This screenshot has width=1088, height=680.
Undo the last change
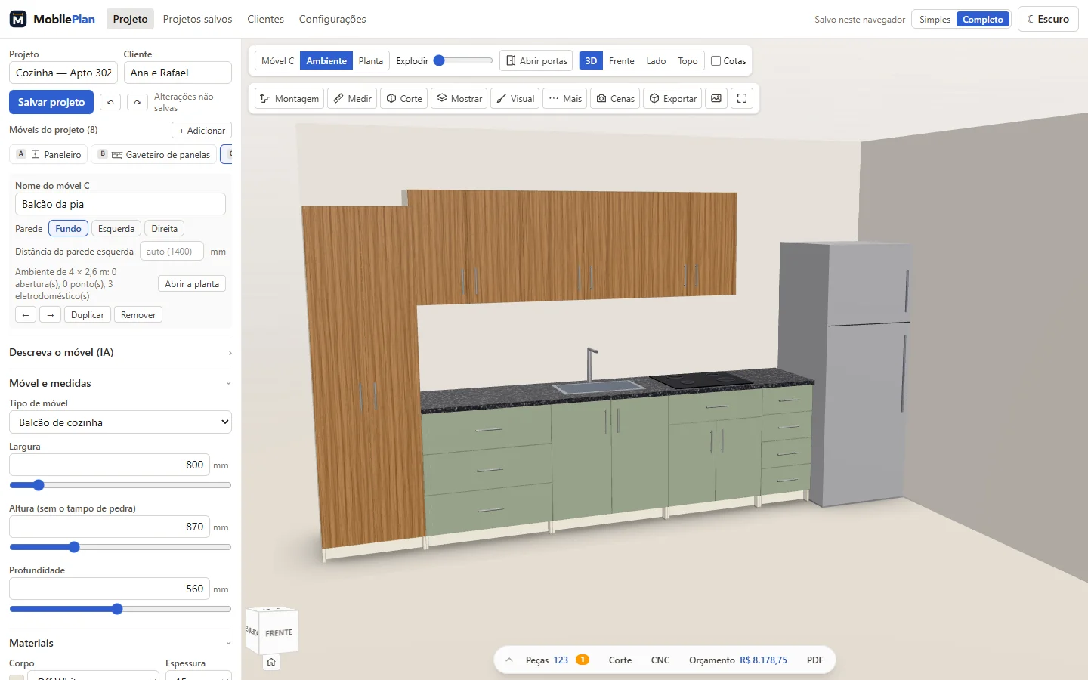coord(110,102)
